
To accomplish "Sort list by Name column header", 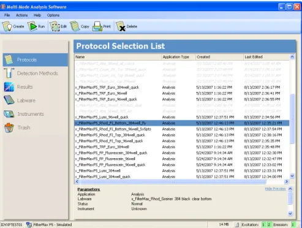I will coord(118,57).
